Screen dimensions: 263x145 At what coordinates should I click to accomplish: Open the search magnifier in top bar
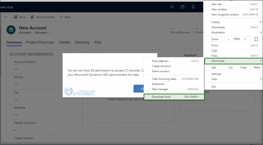tap(172, 7)
